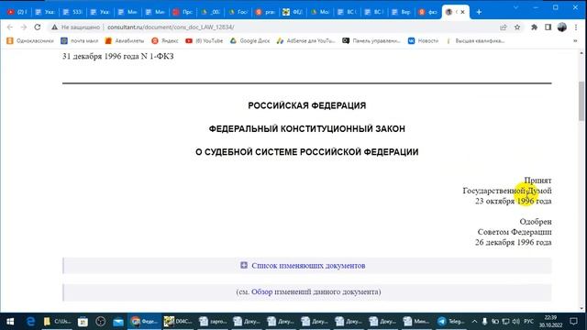Open the Google Диск bookmark
Screen dimensions: 587x330
click(x=249, y=40)
